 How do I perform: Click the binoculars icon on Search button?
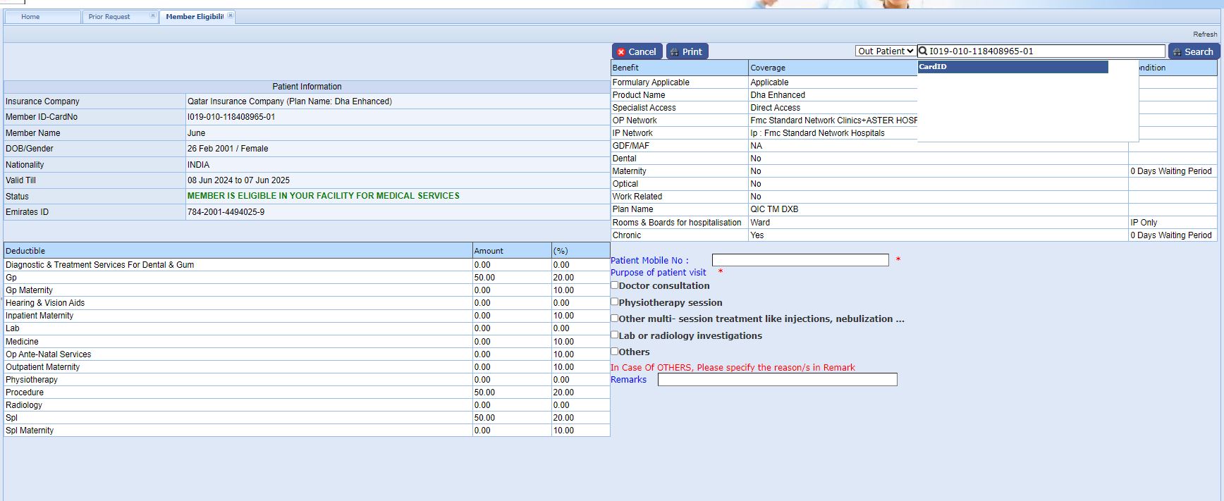coord(1177,52)
